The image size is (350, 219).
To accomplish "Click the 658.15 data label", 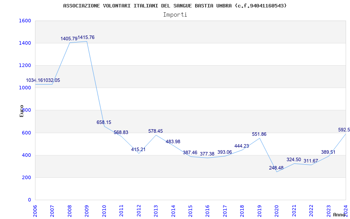I will pos(104,123).
